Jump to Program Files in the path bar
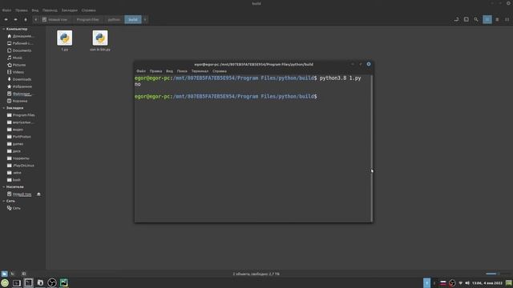 pos(87,19)
